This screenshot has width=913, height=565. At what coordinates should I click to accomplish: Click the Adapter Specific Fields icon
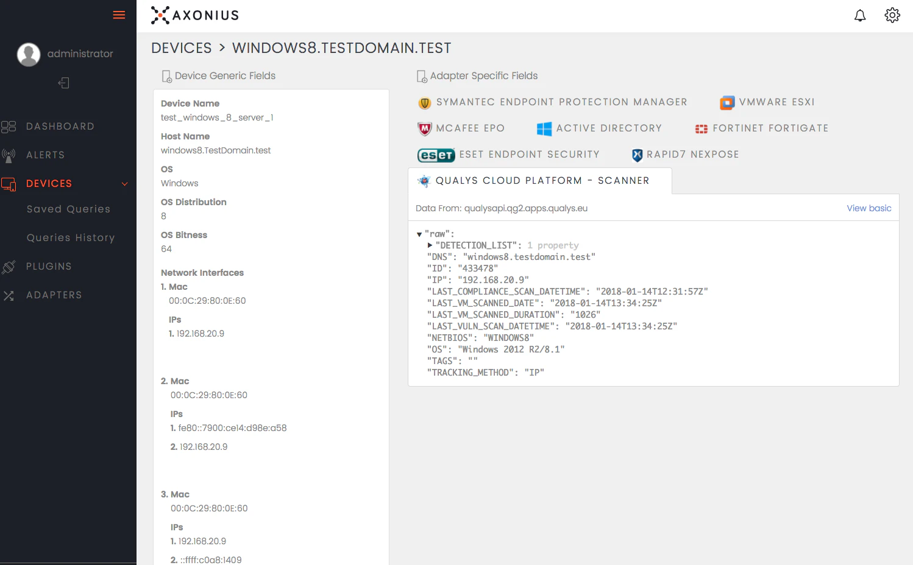(x=422, y=76)
